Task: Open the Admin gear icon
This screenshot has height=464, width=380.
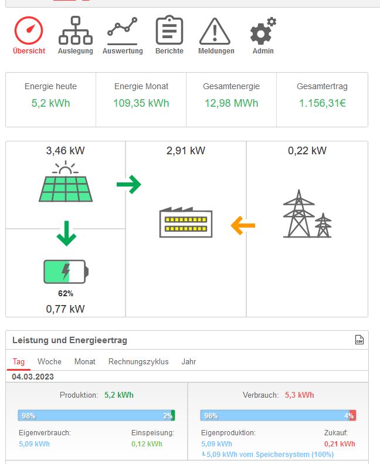Action: tap(263, 31)
